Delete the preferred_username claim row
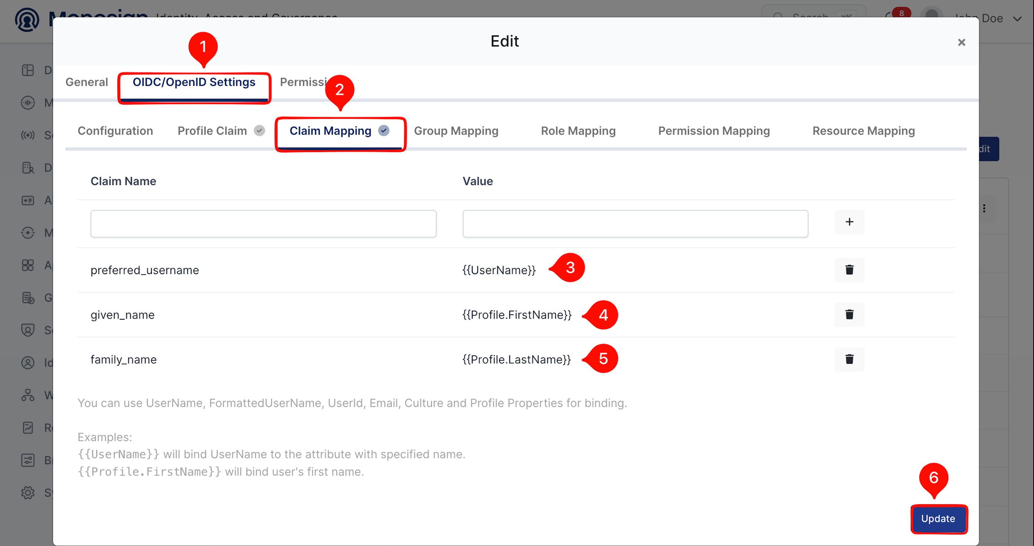1034x546 pixels. click(x=849, y=270)
